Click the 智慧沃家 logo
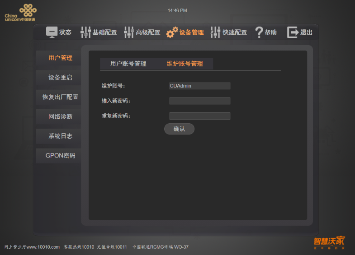Image resolution: width=355 pixels, height=255 pixels. (x=329, y=242)
